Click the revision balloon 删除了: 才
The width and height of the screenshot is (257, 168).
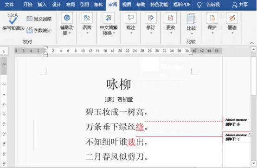click(x=237, y=137)
